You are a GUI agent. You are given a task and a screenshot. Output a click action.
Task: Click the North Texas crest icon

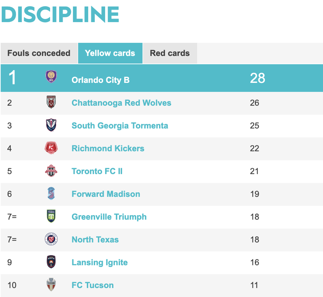click(x=51, y=239)
